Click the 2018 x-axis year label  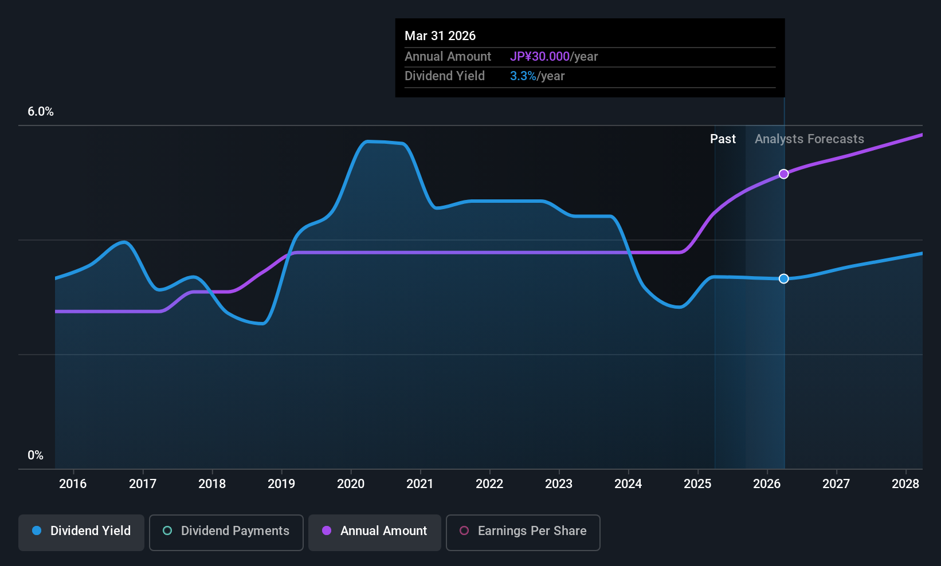tap(212, 484)
